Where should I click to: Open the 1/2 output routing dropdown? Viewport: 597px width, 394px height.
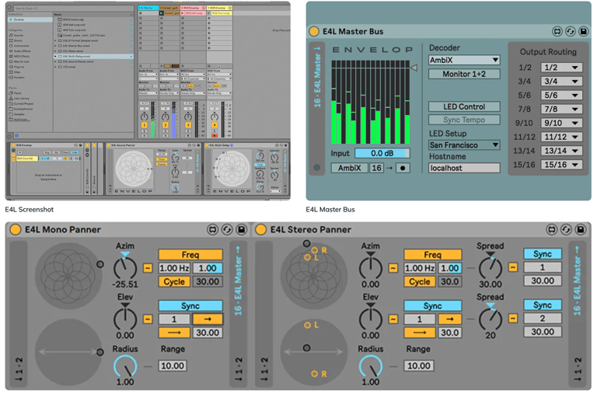tap(561, 68)
